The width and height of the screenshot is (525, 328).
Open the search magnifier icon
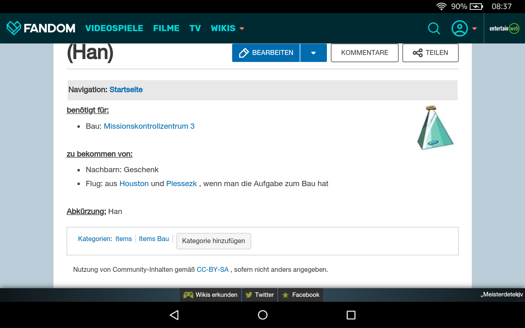pyautogui.click(x=434, y=28)
